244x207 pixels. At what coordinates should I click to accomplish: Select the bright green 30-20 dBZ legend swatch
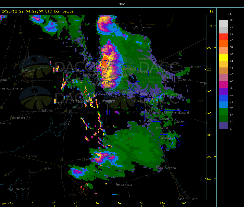pos(223,112)
